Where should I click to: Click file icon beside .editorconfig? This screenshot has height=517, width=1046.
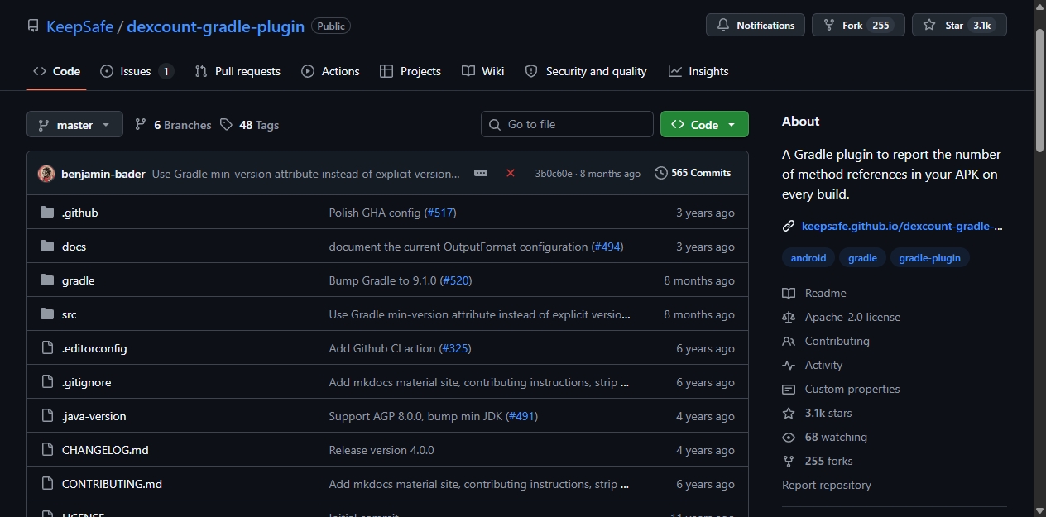pyautogui.click(x=47, y=348)
